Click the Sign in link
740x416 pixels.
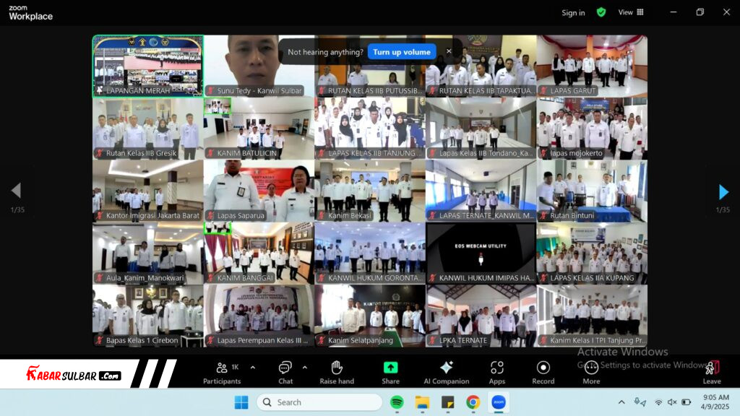[x=573, y=12]
